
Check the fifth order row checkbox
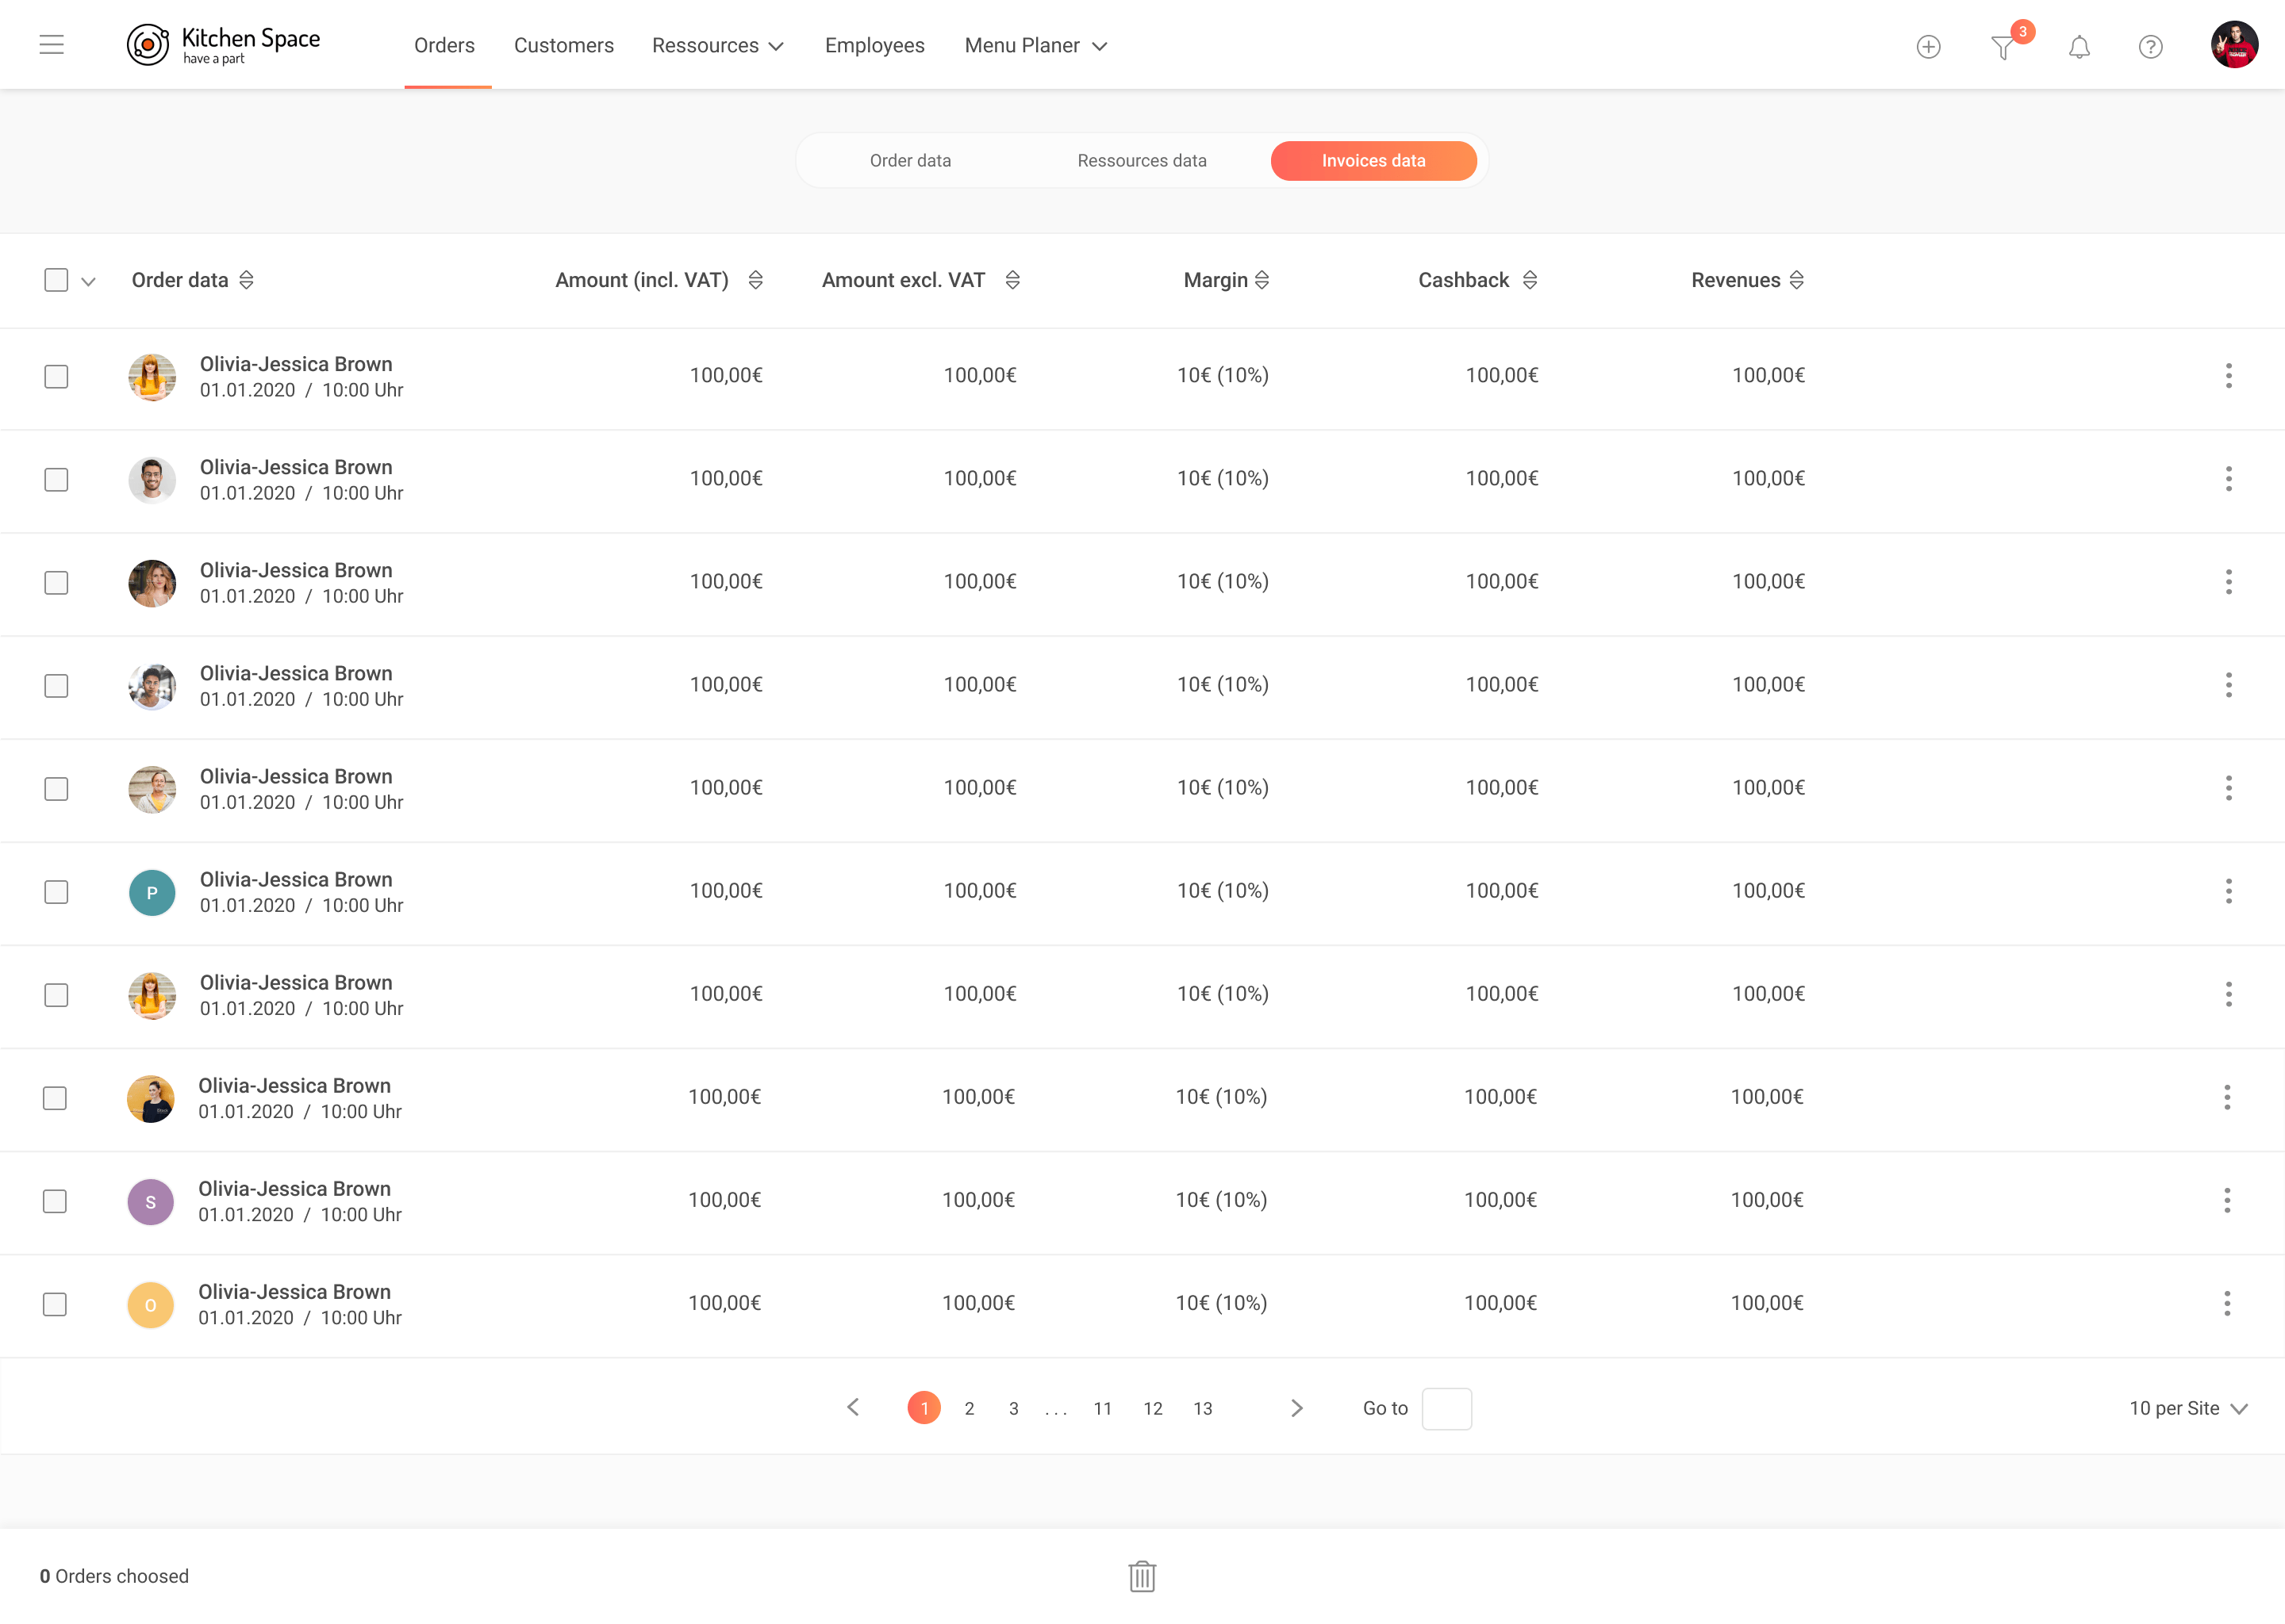pyautogui.click(x=56, y=789)
